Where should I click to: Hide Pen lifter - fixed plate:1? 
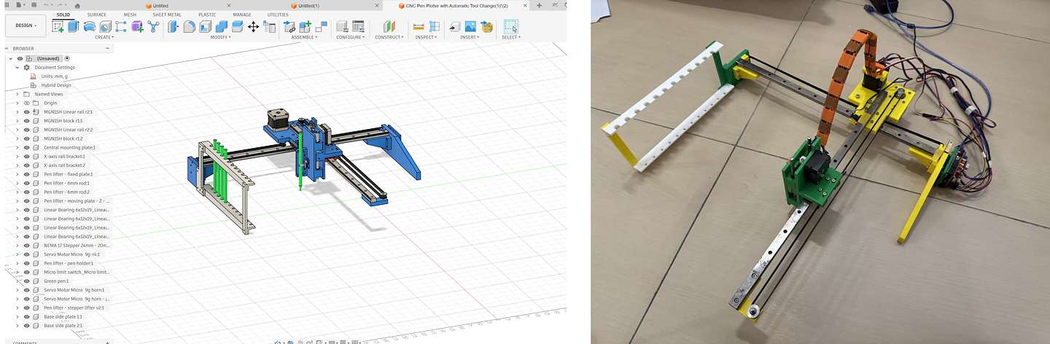27,174
